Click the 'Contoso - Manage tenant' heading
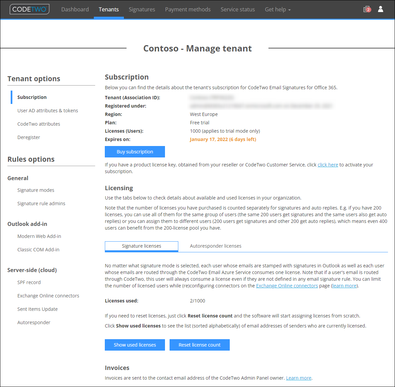The width and height of the screenshot is (395, 387). 198,48
